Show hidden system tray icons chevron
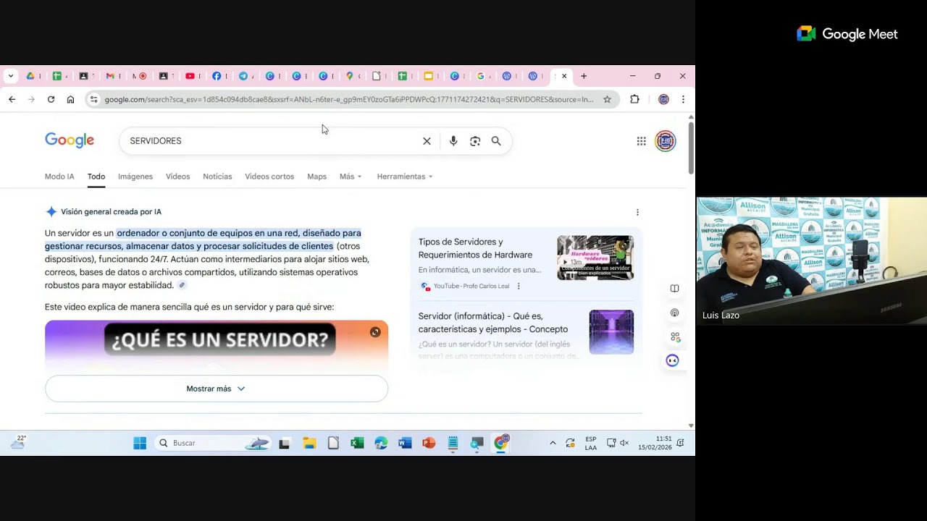 [x=553, y=443]
